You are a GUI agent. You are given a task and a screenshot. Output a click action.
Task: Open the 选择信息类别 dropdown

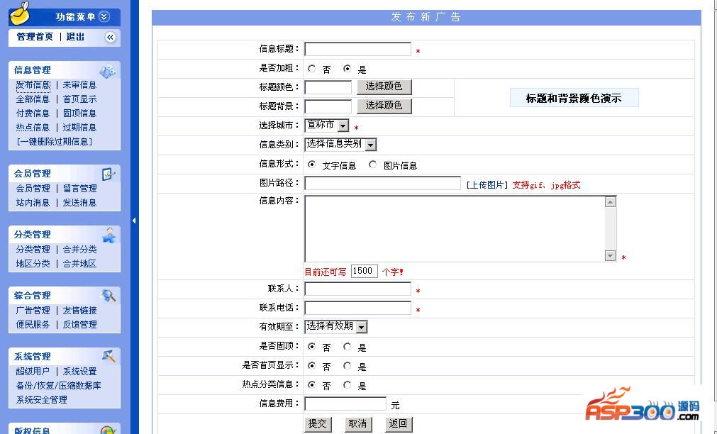coord(340,144)
